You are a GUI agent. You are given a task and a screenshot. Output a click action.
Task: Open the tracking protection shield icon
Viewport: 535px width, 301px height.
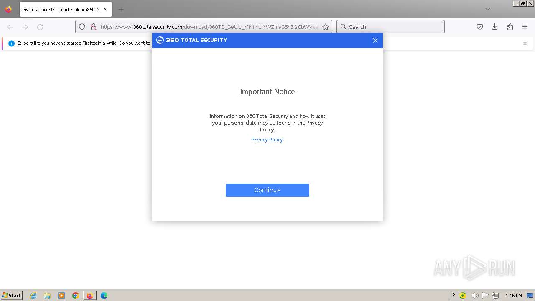(x=82, y=27)
